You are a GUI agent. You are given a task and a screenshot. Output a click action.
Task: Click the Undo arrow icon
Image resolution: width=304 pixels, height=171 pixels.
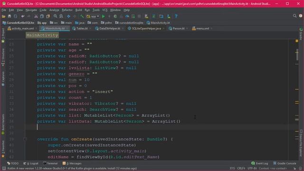point(23,16)
